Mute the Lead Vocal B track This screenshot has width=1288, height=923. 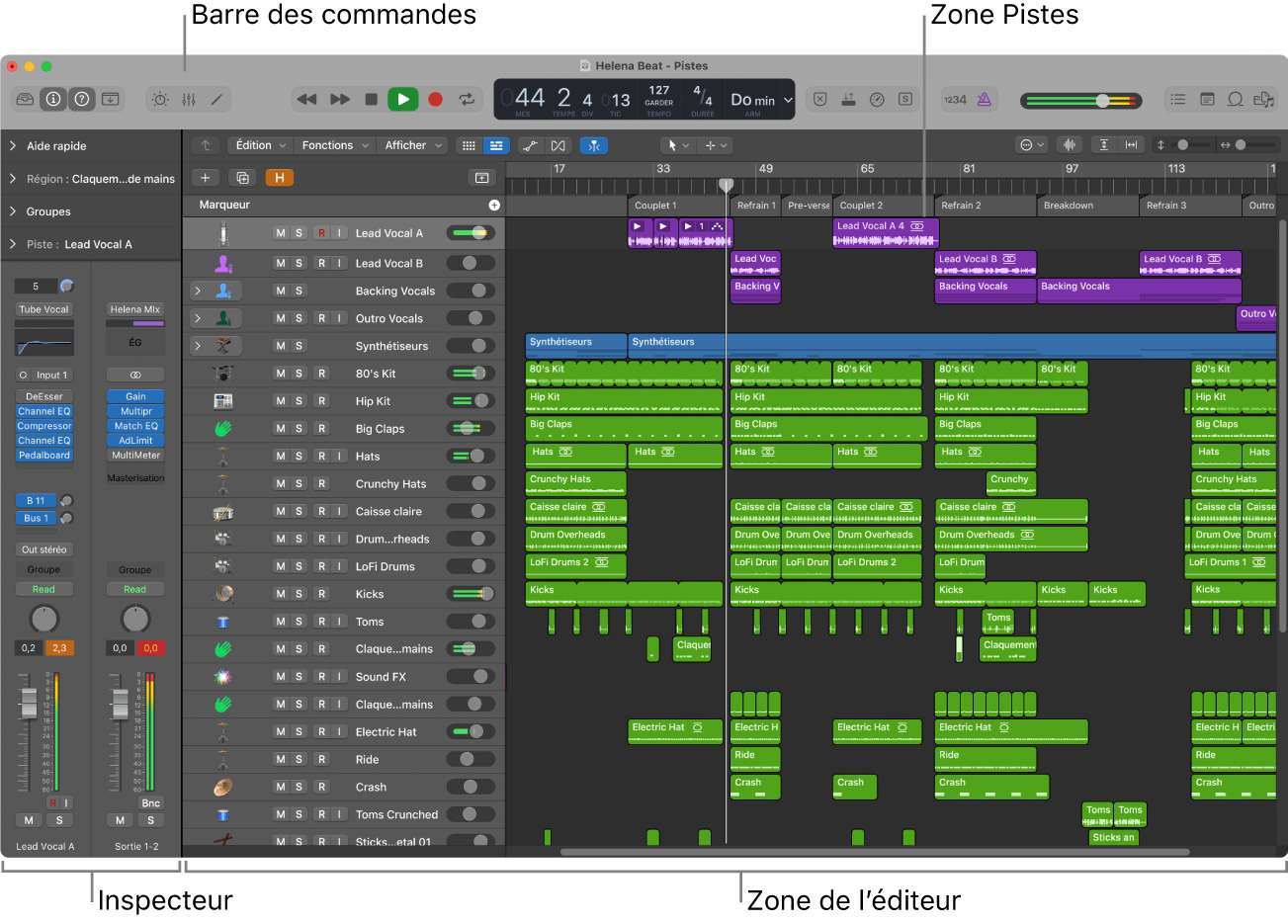click(282, 262)
